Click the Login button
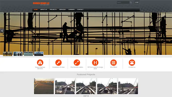The height and width of the screenshot is (97, 172). 137,2
